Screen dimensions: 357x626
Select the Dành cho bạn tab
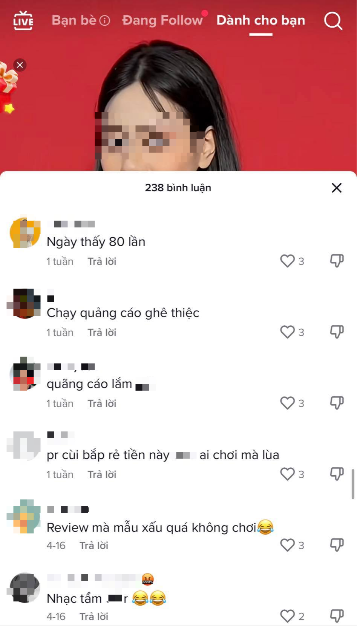pos(260,20)
